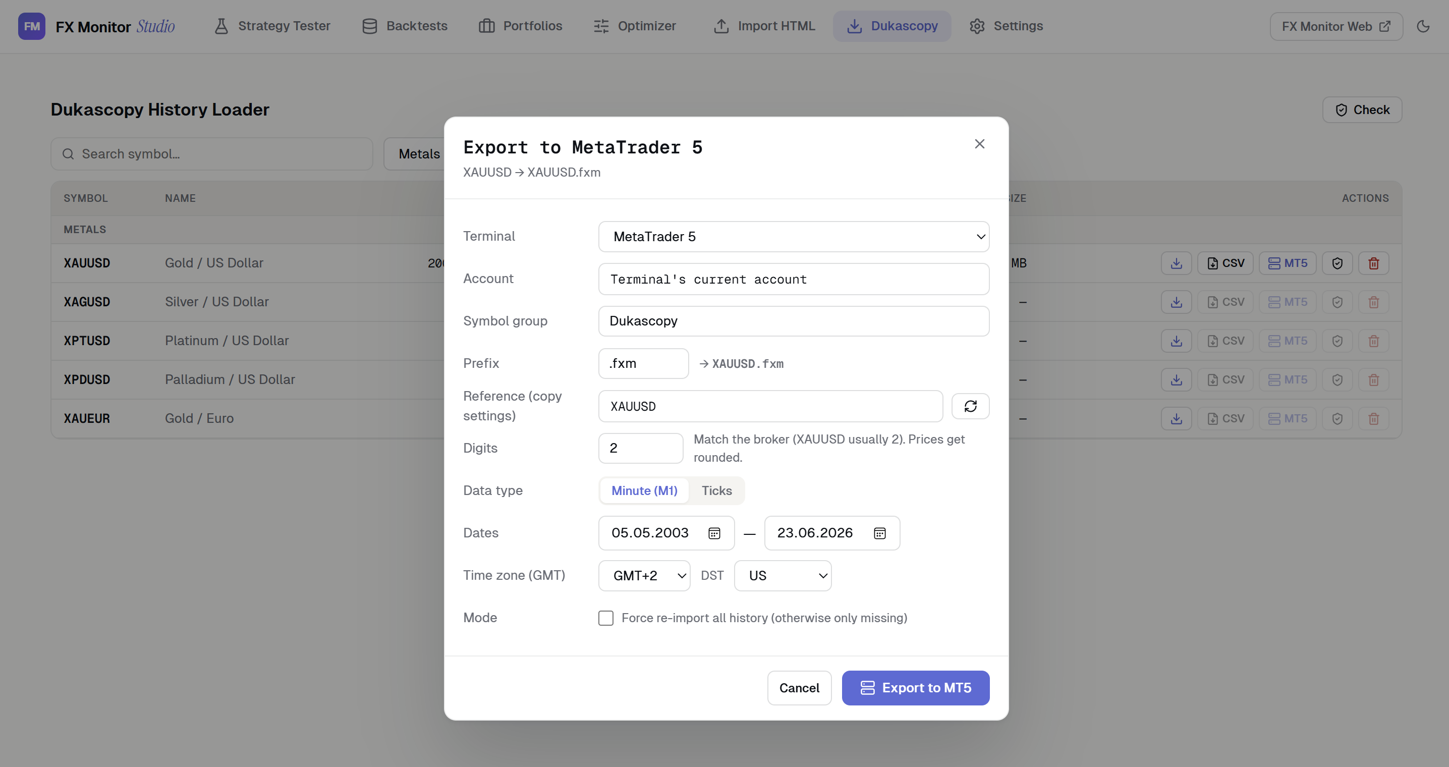Open the GMT+2 time zone dropdown

tap(644, 576)
